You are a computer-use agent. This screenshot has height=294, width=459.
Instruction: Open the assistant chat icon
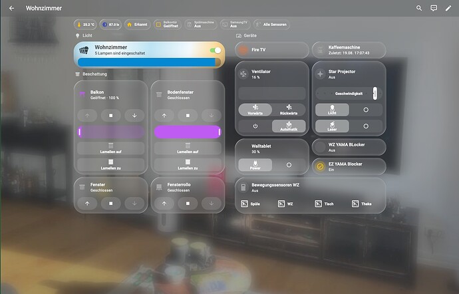click(x=434, y=8)
